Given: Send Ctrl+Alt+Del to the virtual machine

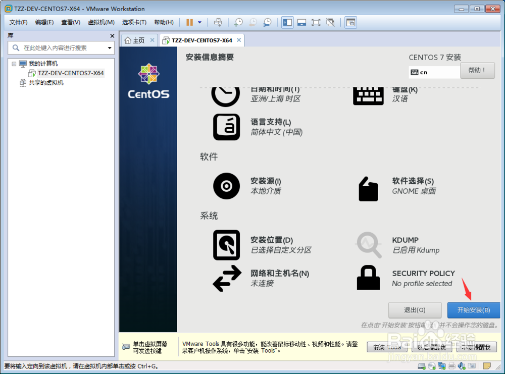Looking at the screenshot, I should (x=218, y=22).
